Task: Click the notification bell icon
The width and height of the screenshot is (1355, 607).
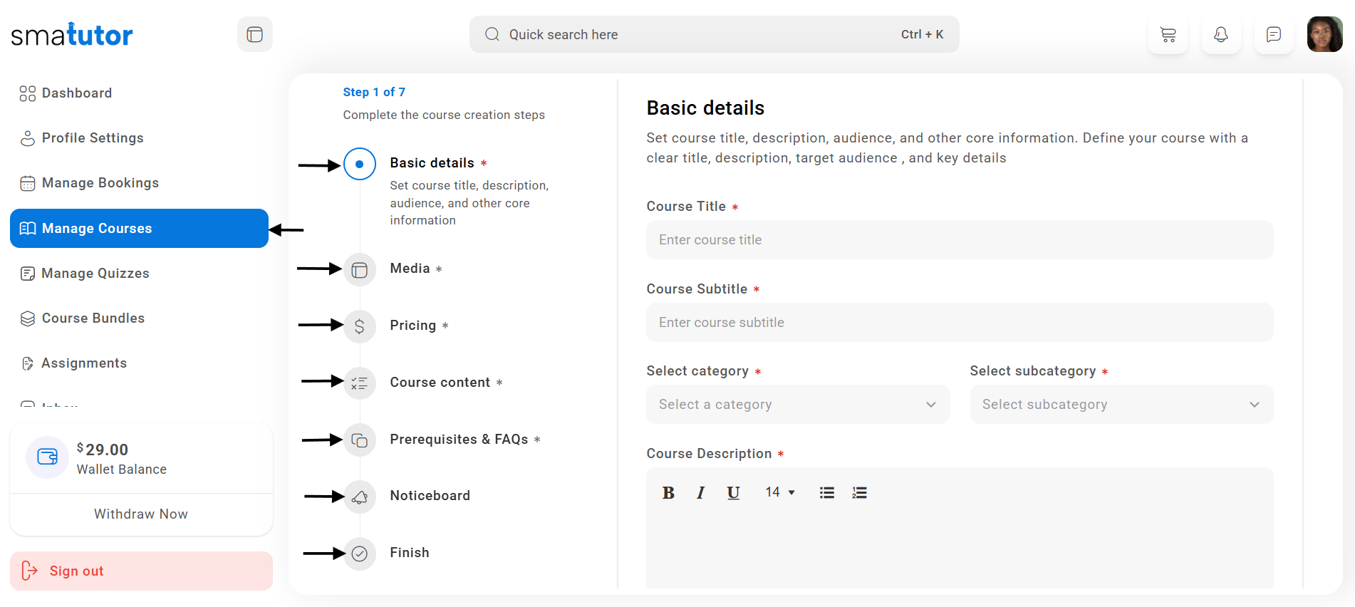Action: [x=1220, y=35]
